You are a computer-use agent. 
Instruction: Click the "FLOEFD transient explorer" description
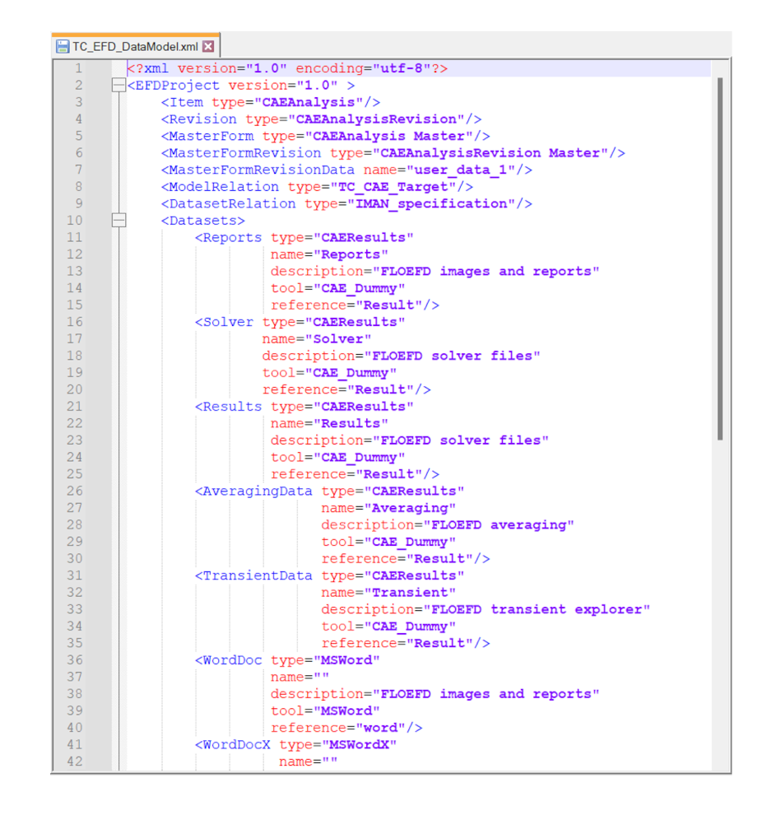tap(537, 609)
